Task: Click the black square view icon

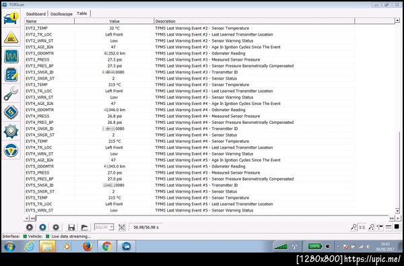Action: (x=397, y=227)
